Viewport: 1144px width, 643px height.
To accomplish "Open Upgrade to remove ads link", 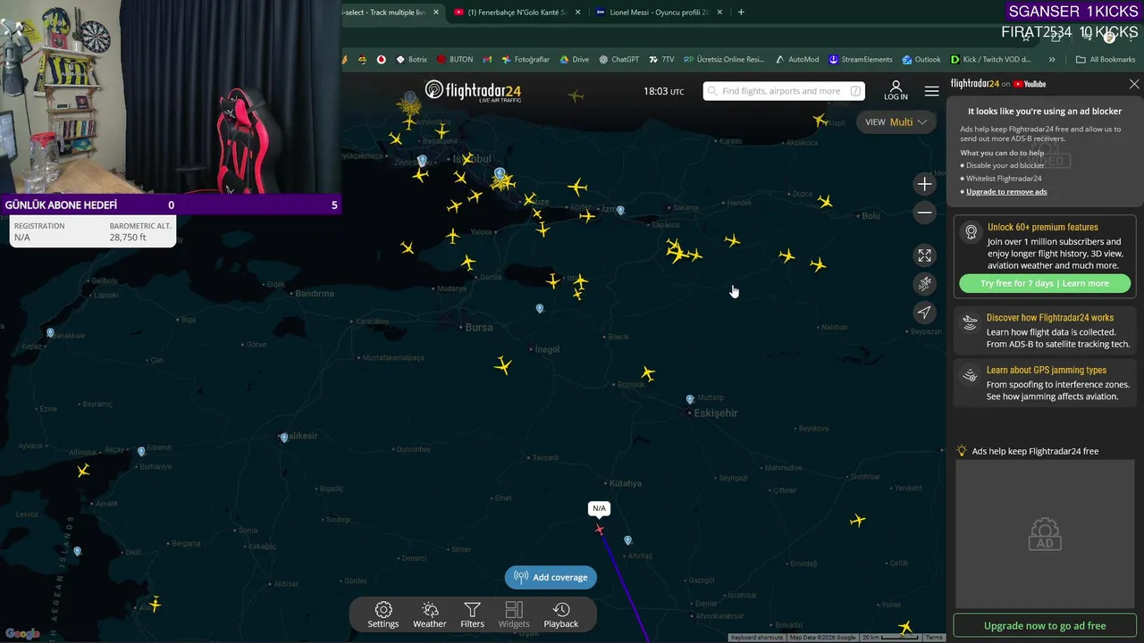I will coord(1006,192).
